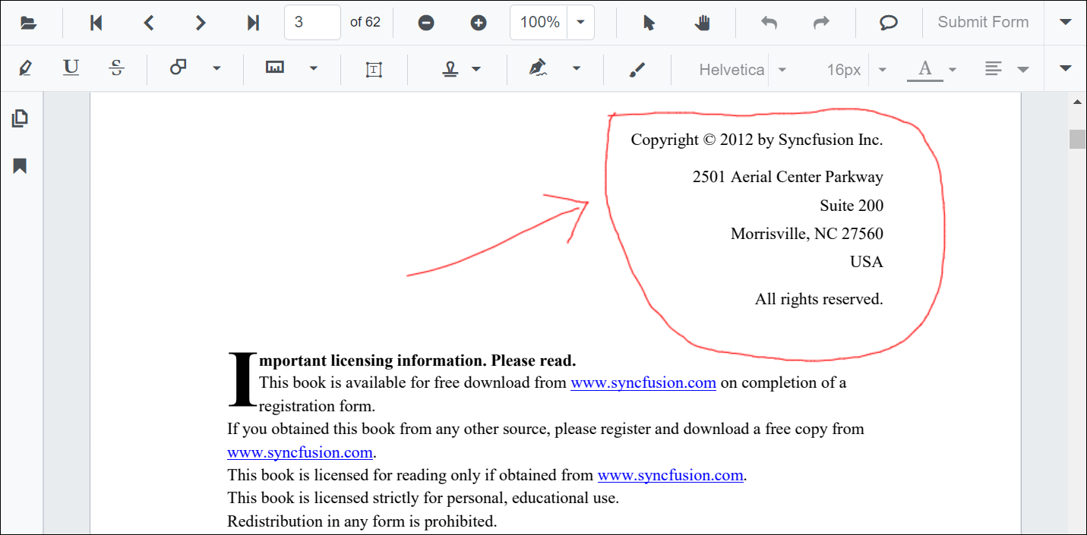
Task: Click the Submit Form button
Action: pos(982,22)
